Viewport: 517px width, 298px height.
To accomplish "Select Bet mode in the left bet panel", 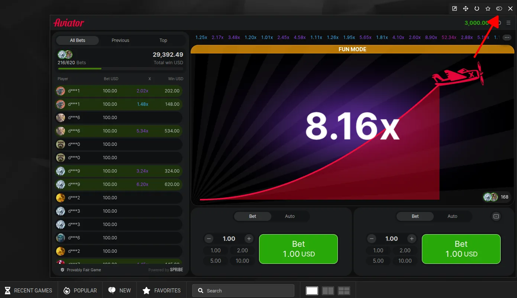I will pos(253,216).
